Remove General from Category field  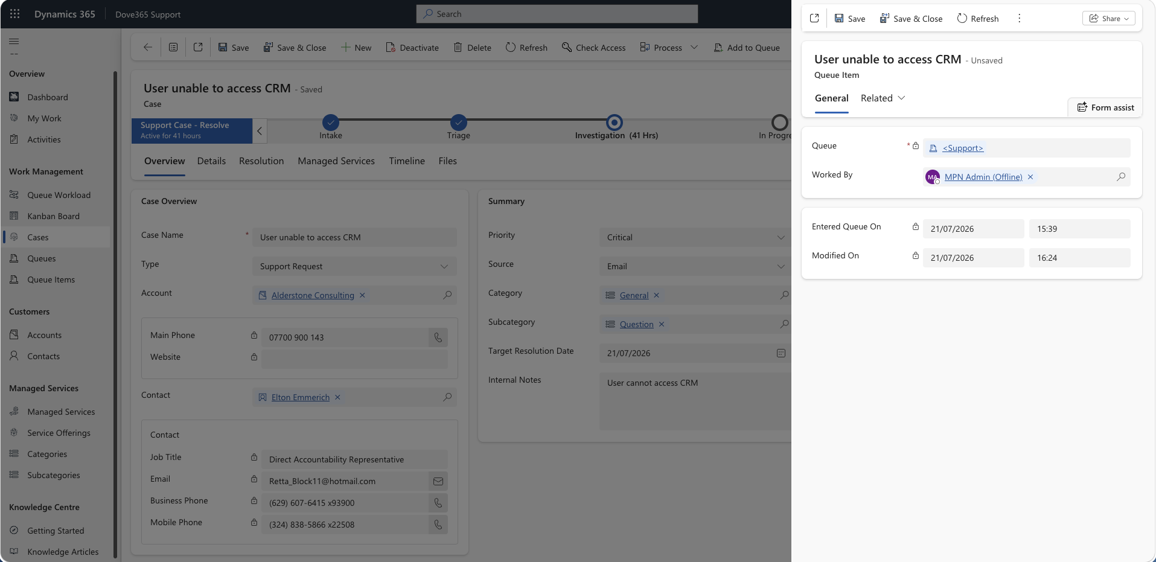(x=656, y=295)
